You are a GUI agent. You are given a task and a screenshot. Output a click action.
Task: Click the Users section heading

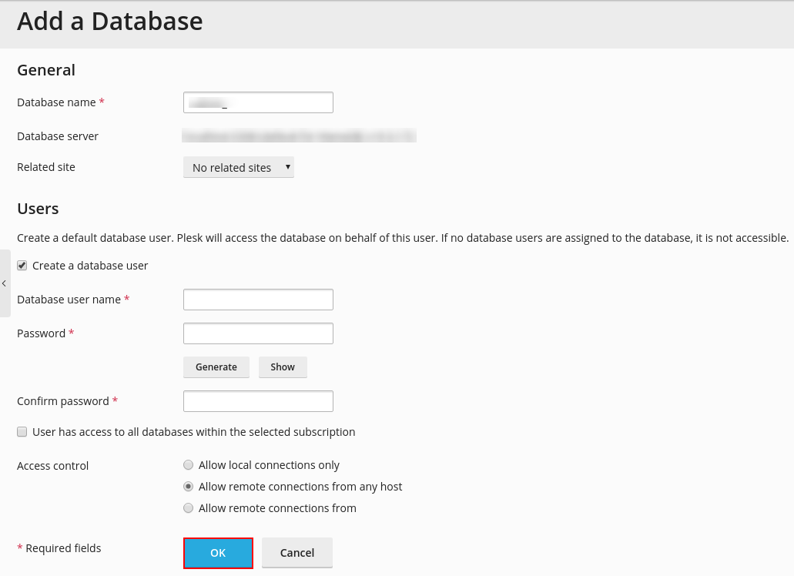pos(38,209)
